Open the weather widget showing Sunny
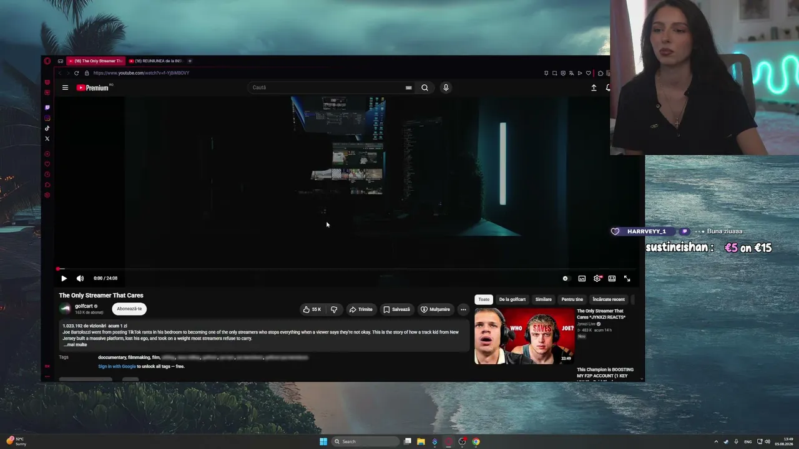This screenshot has width=799, height=449. click(x=16, y=442)
